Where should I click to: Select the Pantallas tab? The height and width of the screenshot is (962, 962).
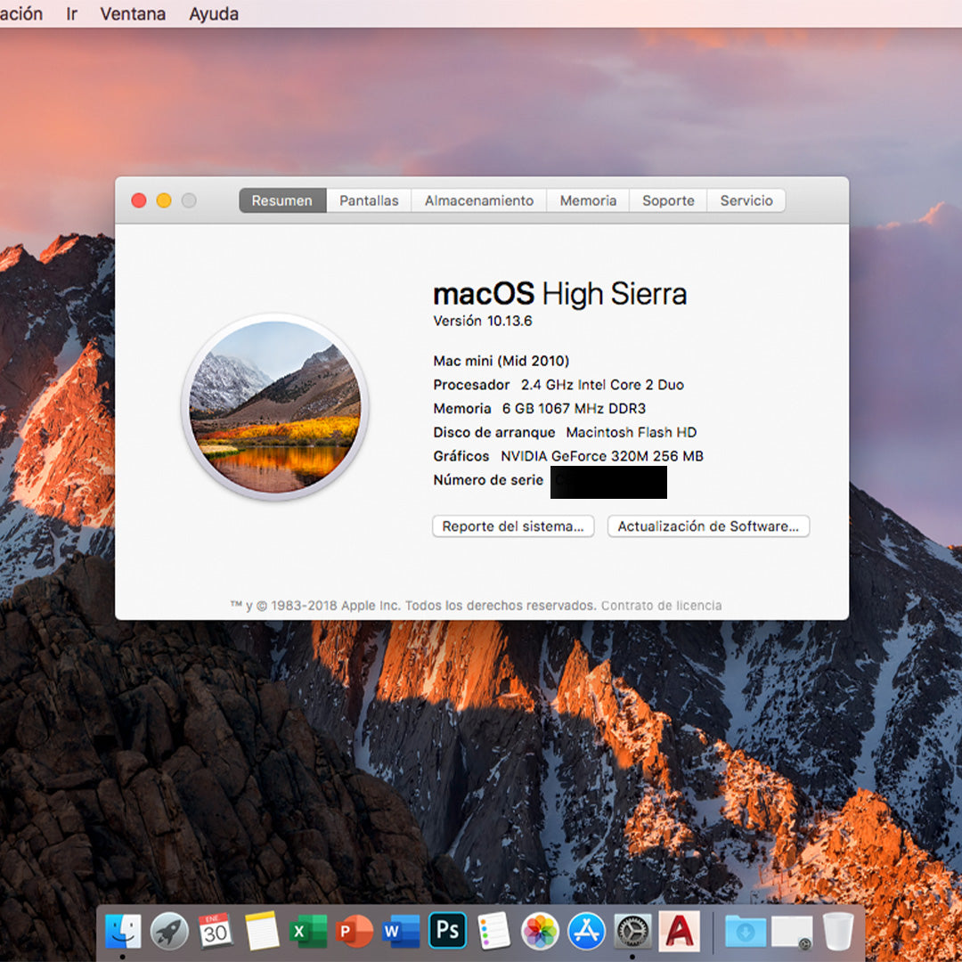368,200
